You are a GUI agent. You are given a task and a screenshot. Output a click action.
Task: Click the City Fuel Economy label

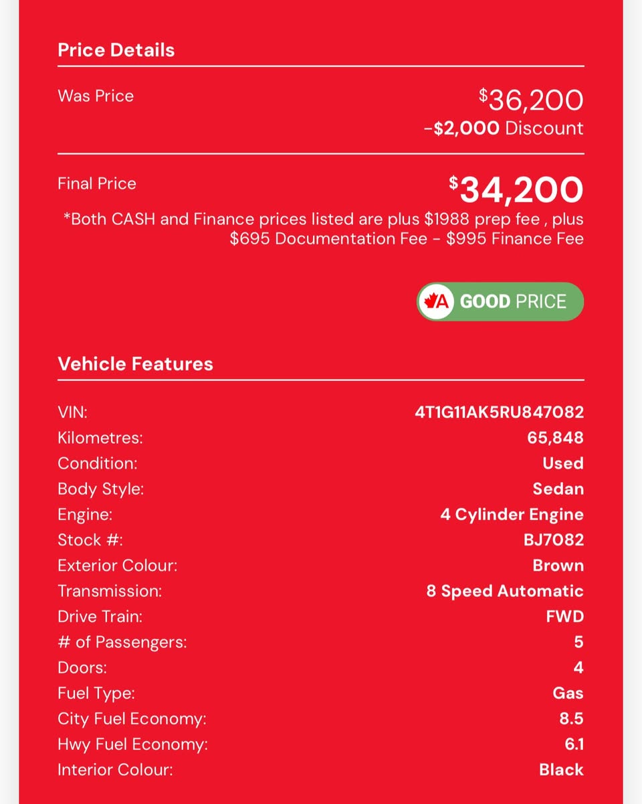(x=132, y=719)
